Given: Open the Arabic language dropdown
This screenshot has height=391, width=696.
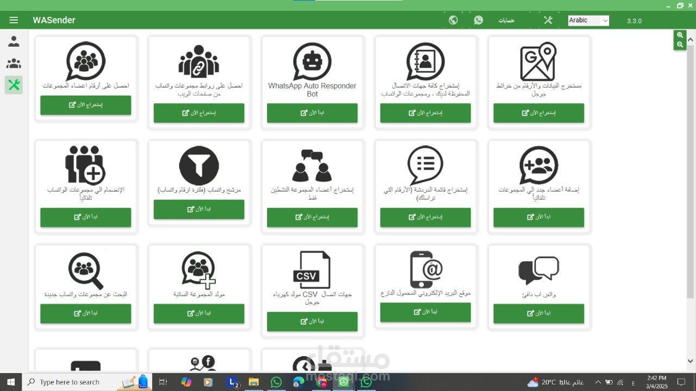Looking at the screenshot, I should coord(588,20).
